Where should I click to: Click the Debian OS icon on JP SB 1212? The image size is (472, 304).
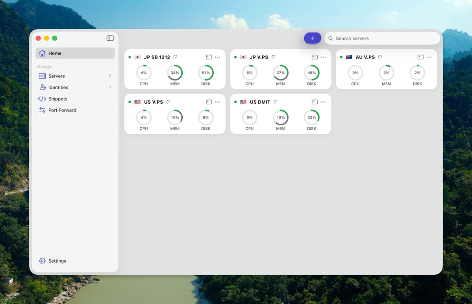tap(175, 57)
